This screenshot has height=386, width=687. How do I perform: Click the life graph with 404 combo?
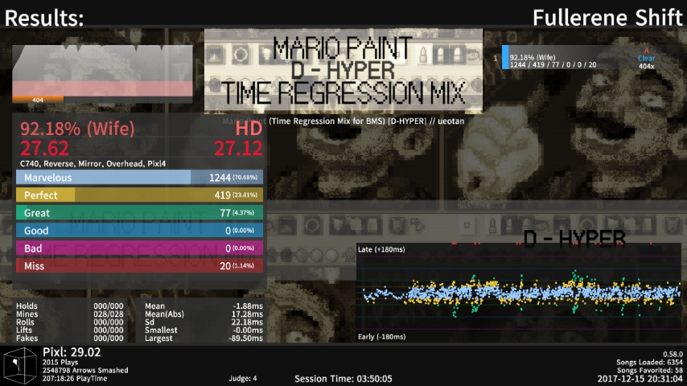(103, 74)
